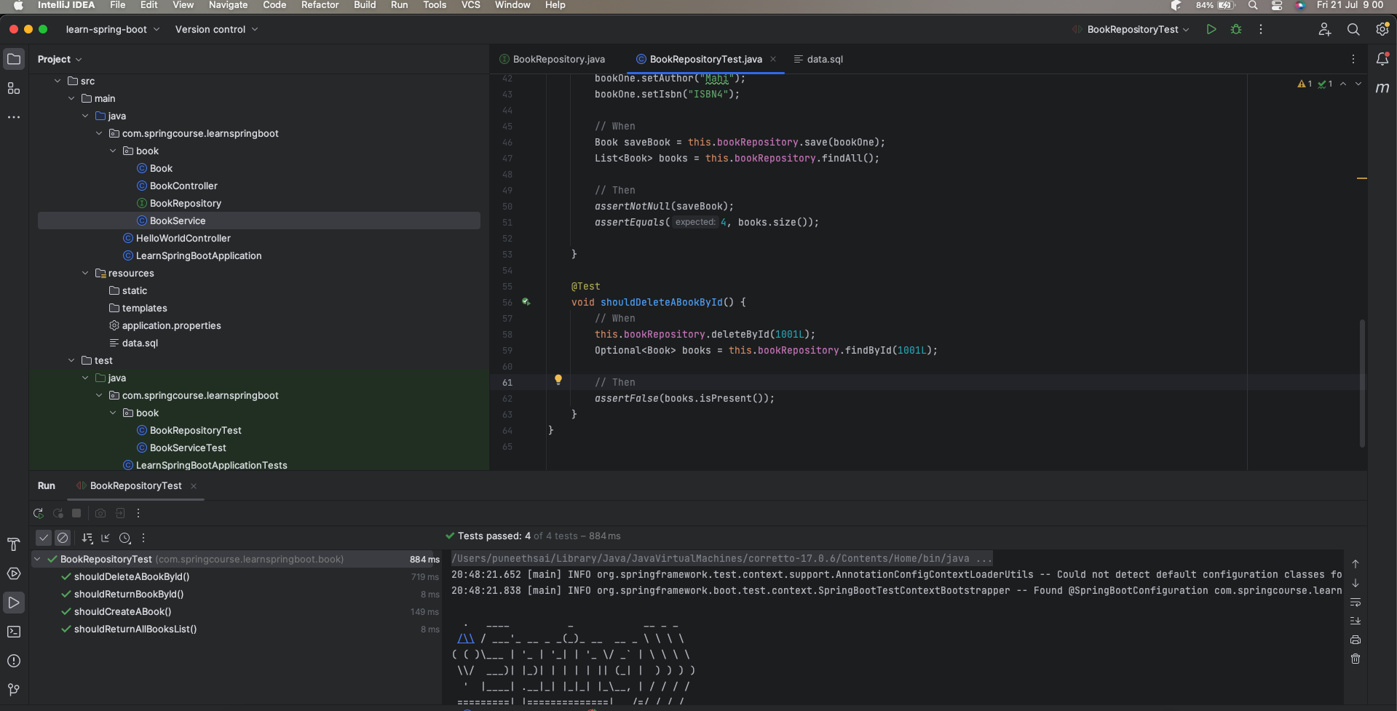Click the exit/import tests icon
Screen dimensions: 1397x711
tap(120, 513)
